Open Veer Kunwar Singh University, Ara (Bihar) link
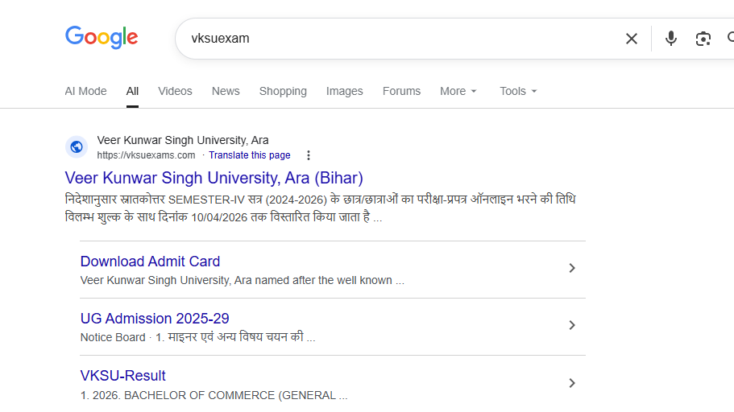734x412 pixels. [214, 178]
